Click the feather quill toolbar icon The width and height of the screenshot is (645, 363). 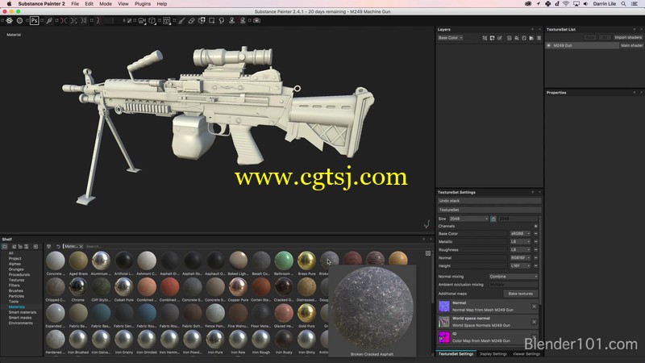(x=49, y=21)
